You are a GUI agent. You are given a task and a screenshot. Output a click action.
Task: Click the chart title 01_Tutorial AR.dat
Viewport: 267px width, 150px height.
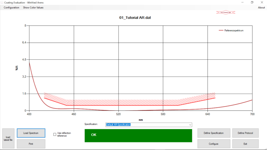tap(135, 18)
